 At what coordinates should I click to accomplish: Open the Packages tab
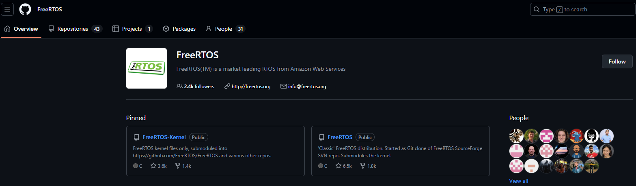(x=179, y=29)
